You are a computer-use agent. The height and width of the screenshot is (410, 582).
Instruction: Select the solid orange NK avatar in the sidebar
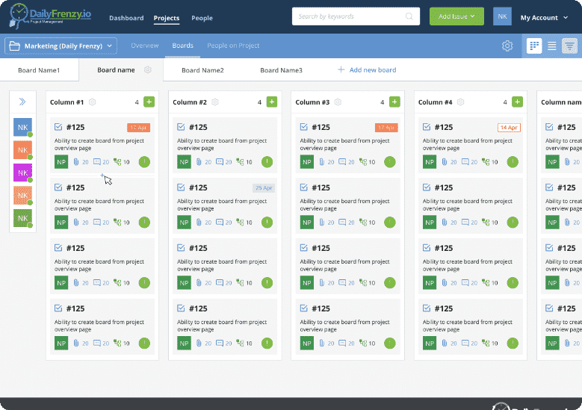tap(22, 150)
